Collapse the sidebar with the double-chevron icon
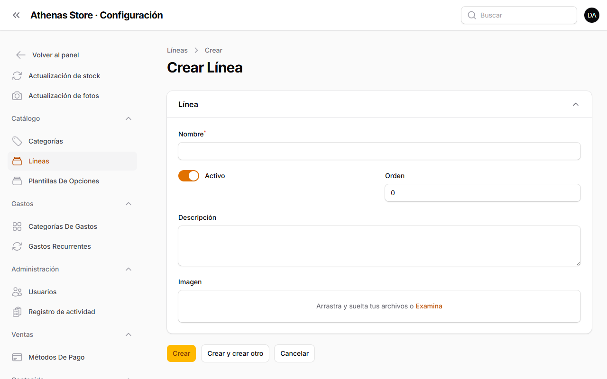 click(16, 15)
